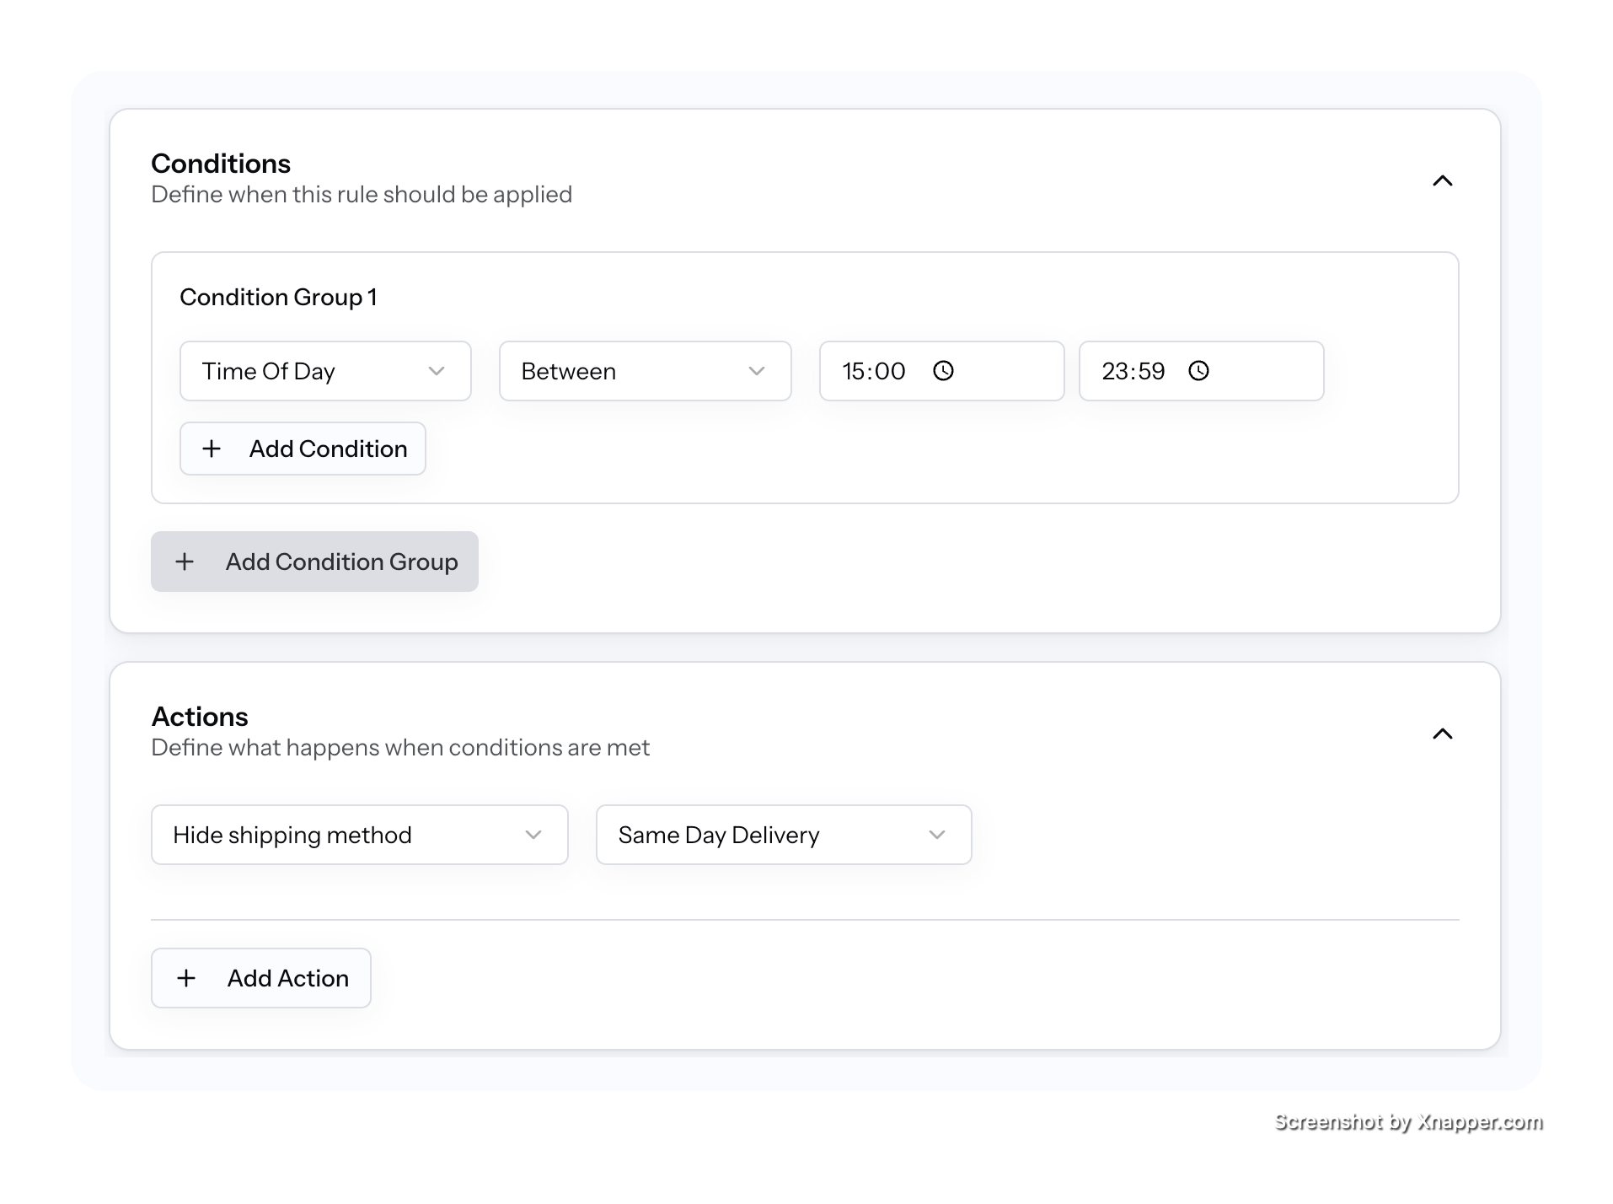Click the clock icon in the 23:59 field
This screenshot has height=1204, width=1613.
tap(1198, 371)
